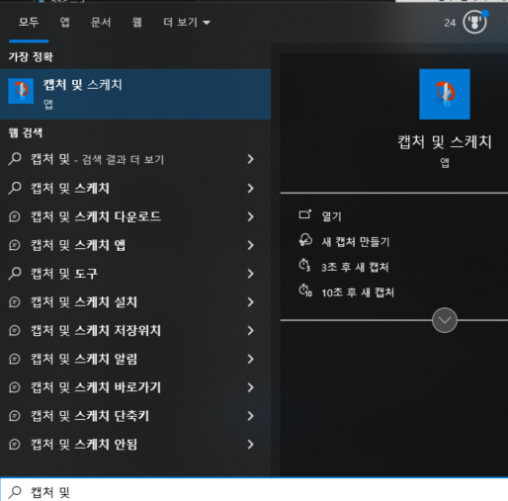Click the large 캡처 및 스케치 app tile icon
The image size is (508, 501).
[445, 94]
